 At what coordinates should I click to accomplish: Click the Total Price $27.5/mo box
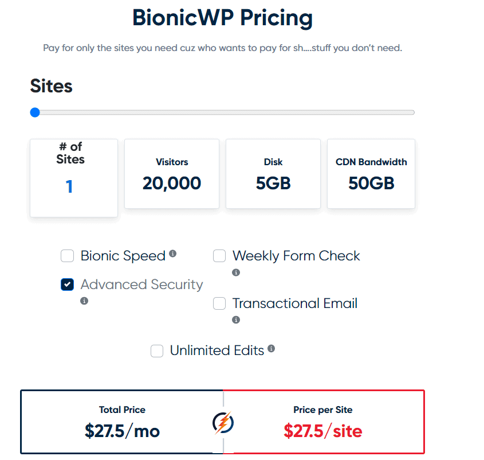tap(122, 422)
